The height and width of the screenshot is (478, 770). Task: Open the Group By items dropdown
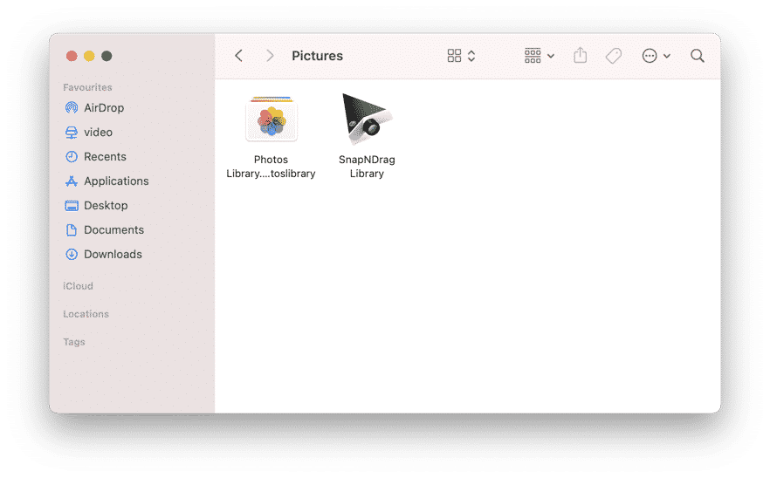tap(540, 56)
